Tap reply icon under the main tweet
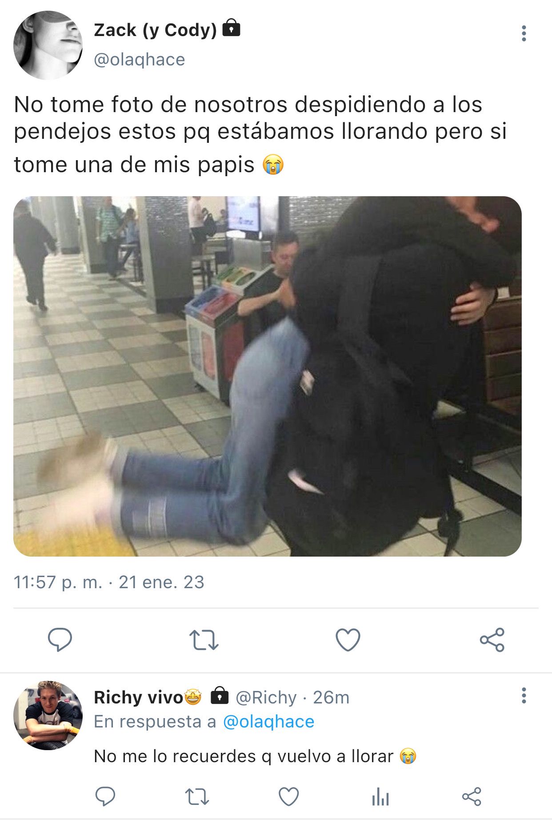 point(60,640)
